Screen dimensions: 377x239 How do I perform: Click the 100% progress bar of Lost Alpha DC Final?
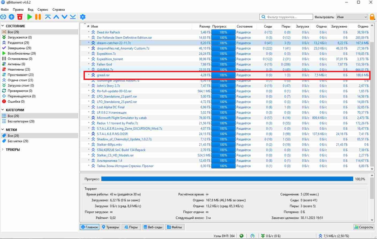(x=223, y=107)
